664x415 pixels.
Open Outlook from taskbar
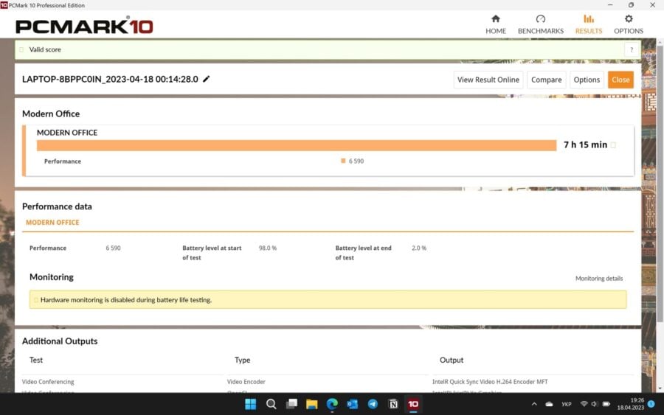coord(353,404)
